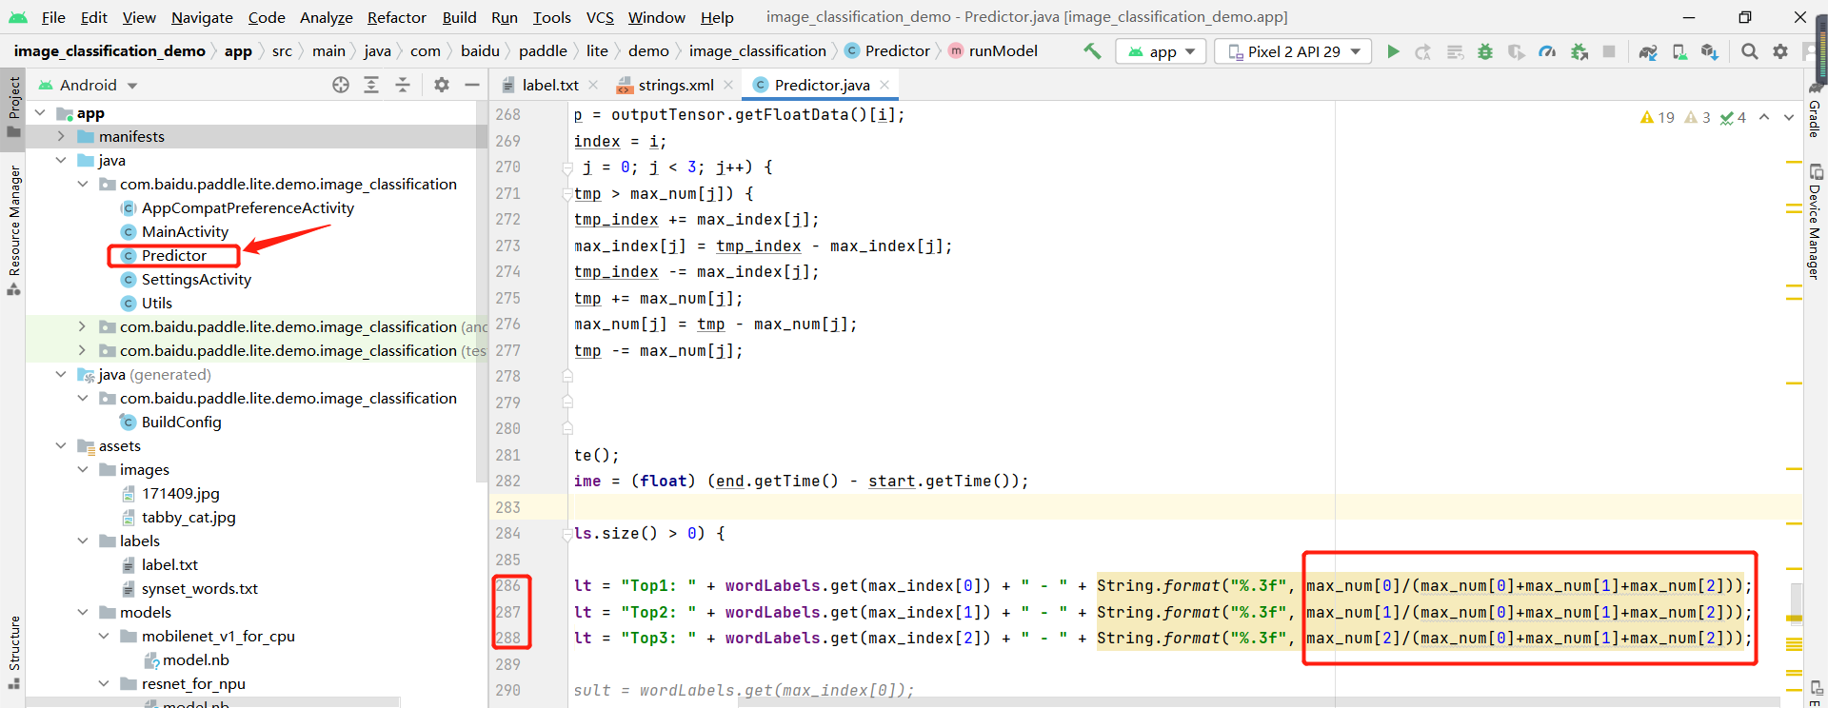Open the Profiler gauge icon
This screenshot has width=1828, height=708.
[x=1547, y=51]
